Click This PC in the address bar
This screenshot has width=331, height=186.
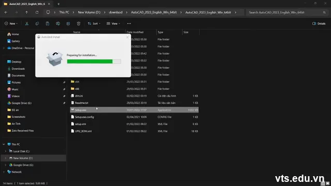[64, 12]
